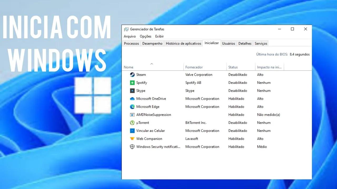The height and width of the screenshot is (189, 337).
Task: Switch to the Processos tab
Action: pyautogui.click(x=131, y=44)
